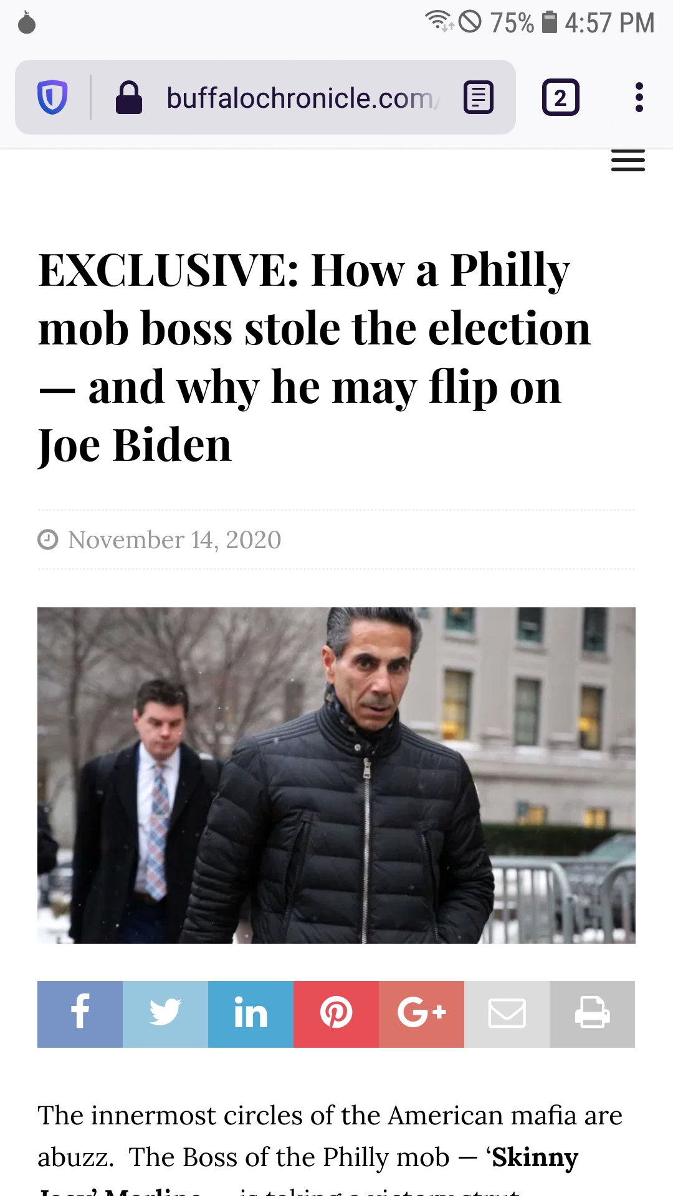Tap the buffalochronicle.com URL field
Image resolution: width=673 pixels, height=1196 pixels.
click(x=303, y=98)
